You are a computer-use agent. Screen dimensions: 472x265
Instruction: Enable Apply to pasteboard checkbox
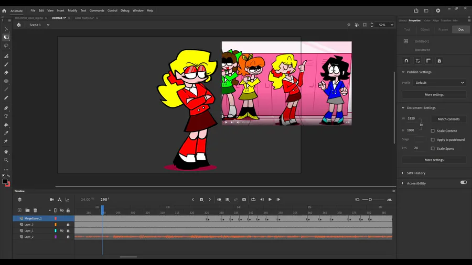pos(433,140)
